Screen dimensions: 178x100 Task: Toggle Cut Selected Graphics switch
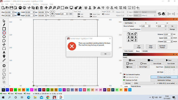124,75
